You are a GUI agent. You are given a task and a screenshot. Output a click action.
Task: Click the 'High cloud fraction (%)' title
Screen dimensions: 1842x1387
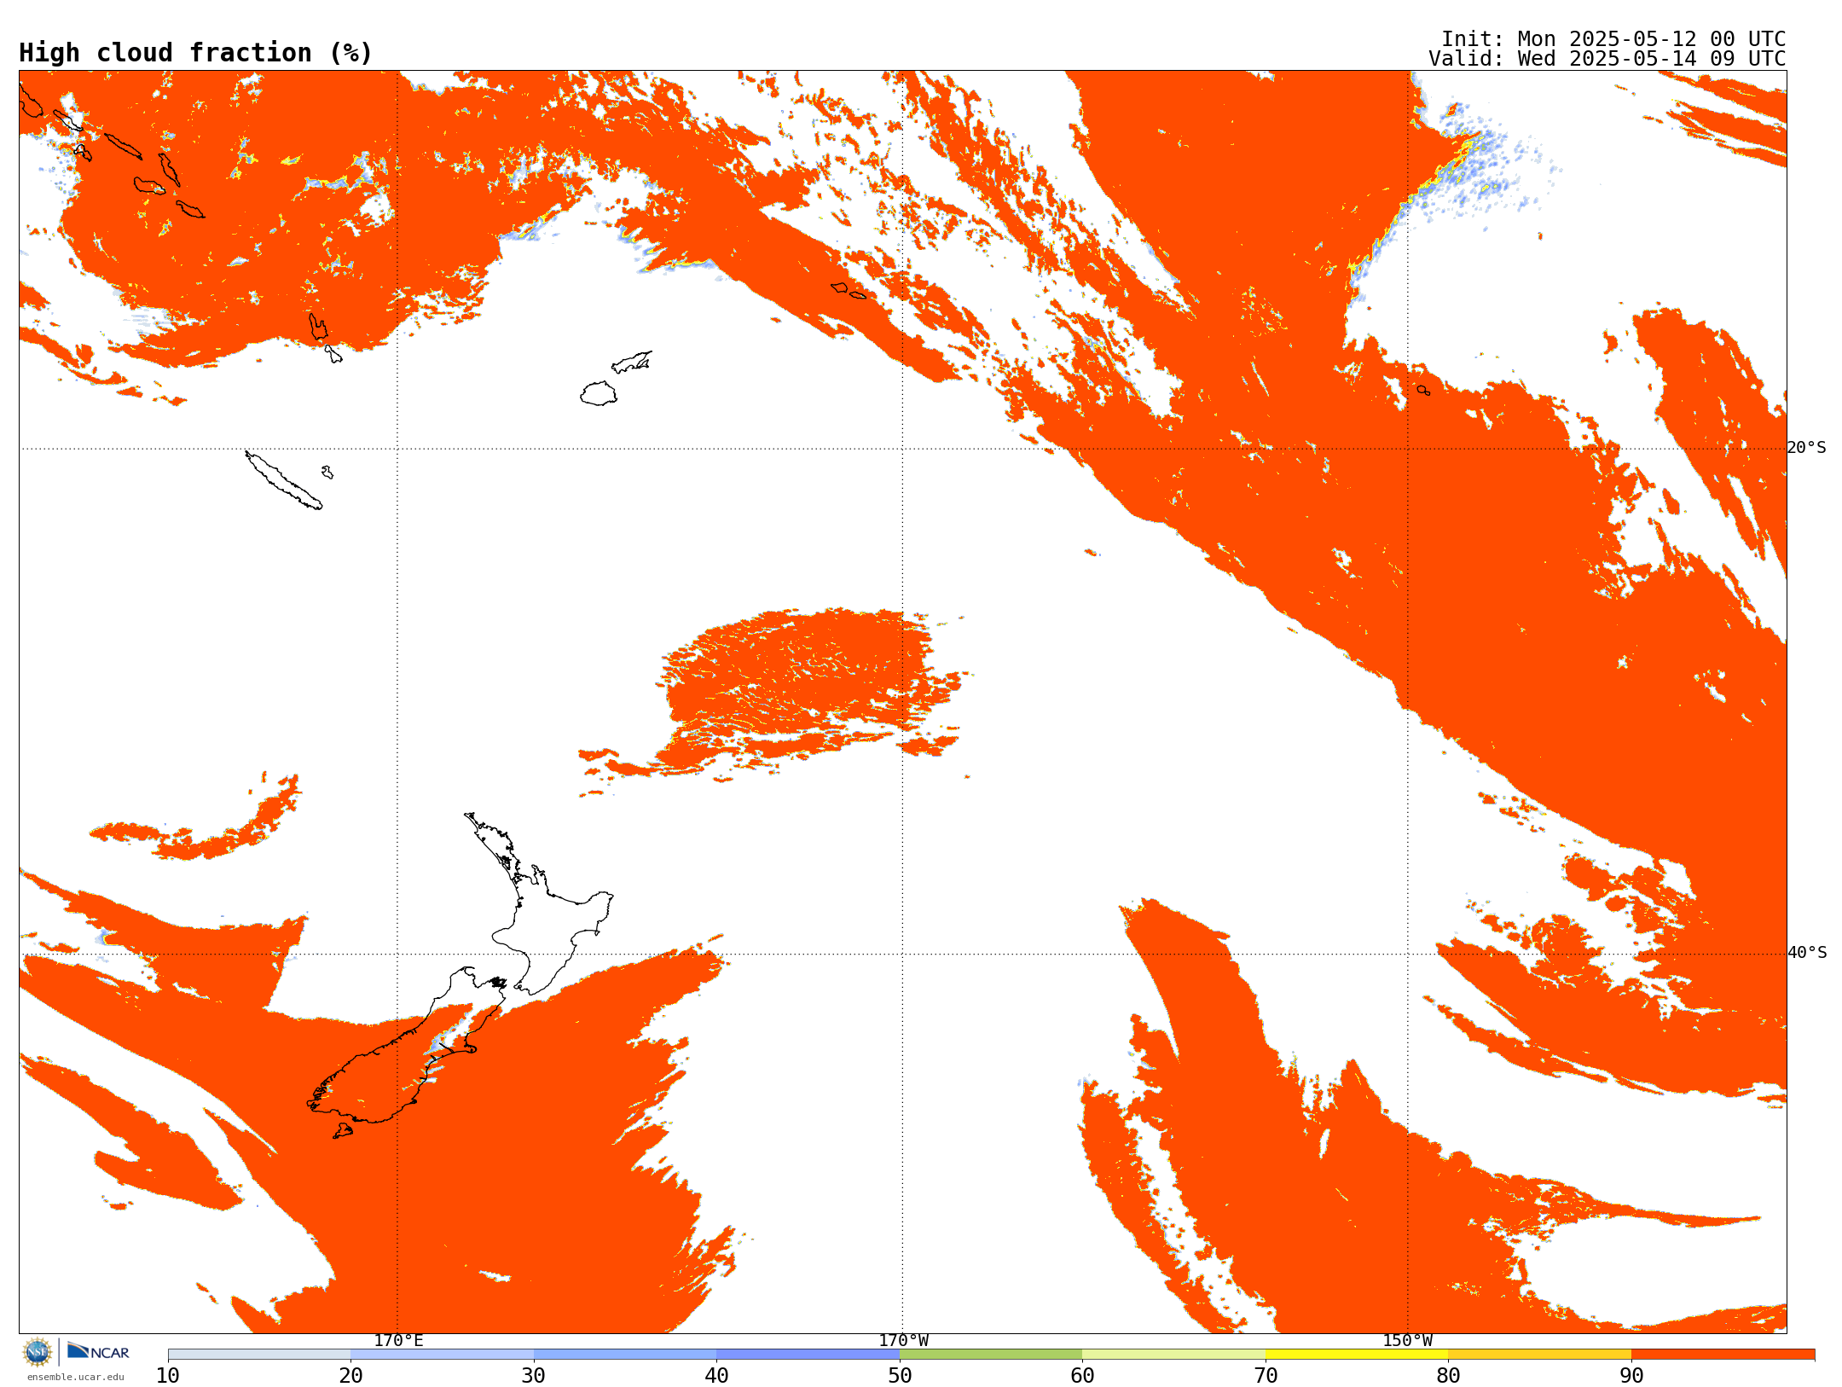click(196, 53)
